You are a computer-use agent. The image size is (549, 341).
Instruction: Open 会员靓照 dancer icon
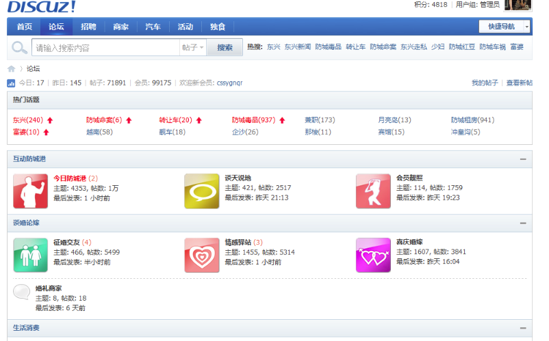[x=373, y=191]
